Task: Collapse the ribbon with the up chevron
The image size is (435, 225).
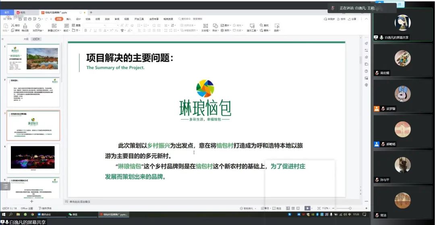Action: pyautogui.click(x=366, y=19)
